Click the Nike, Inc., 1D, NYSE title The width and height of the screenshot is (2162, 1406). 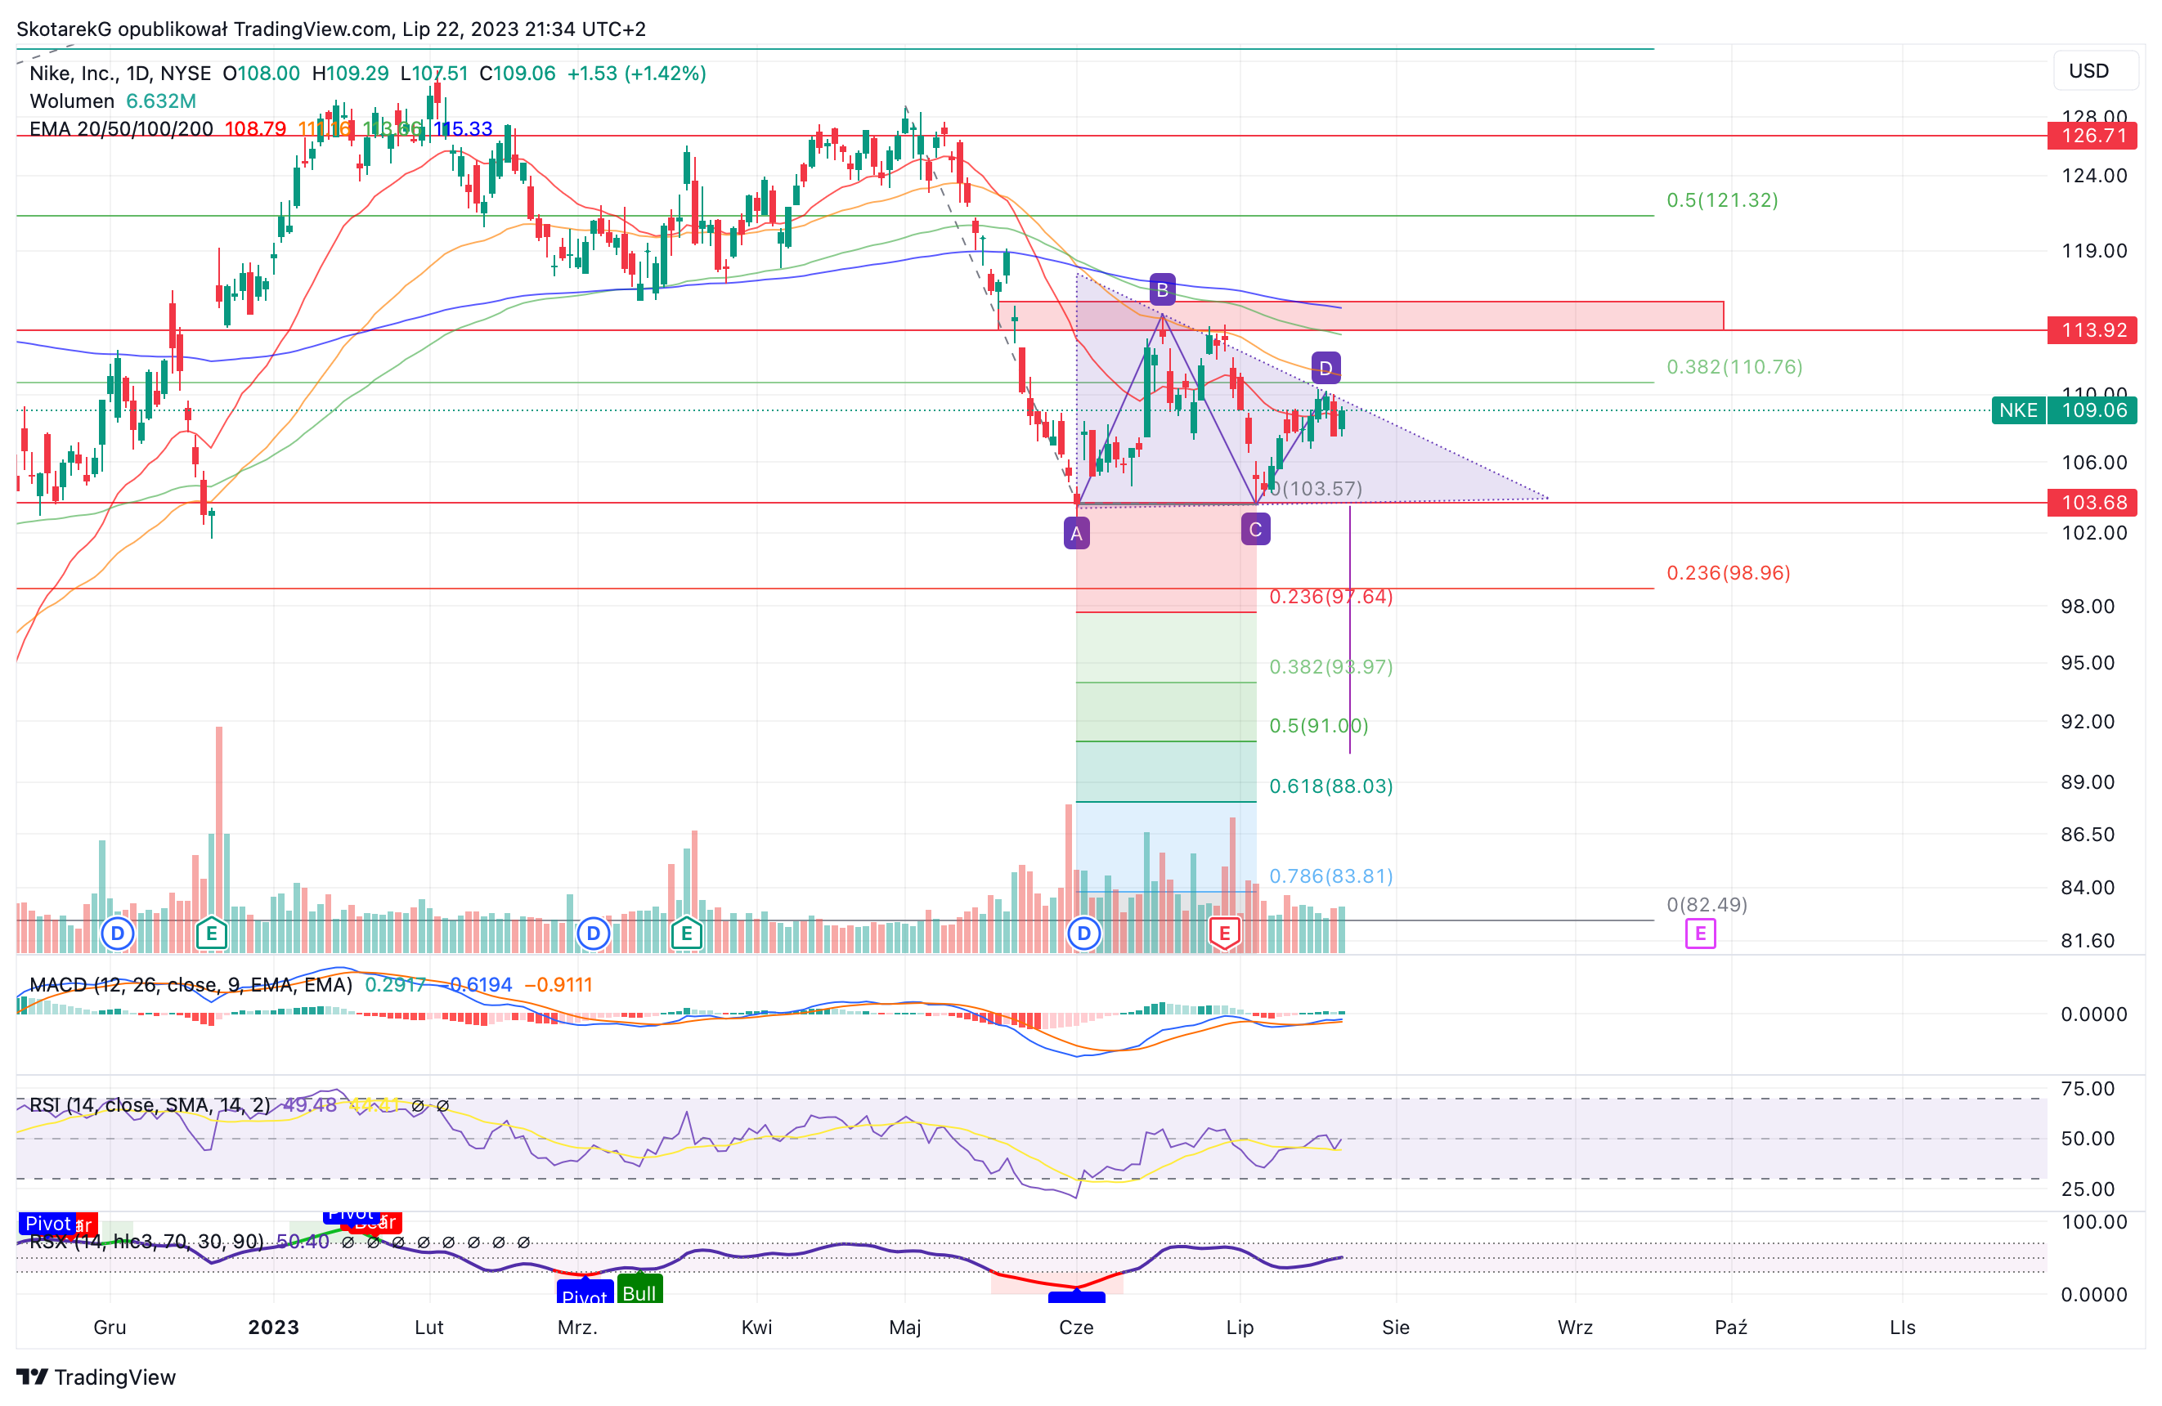120,73
